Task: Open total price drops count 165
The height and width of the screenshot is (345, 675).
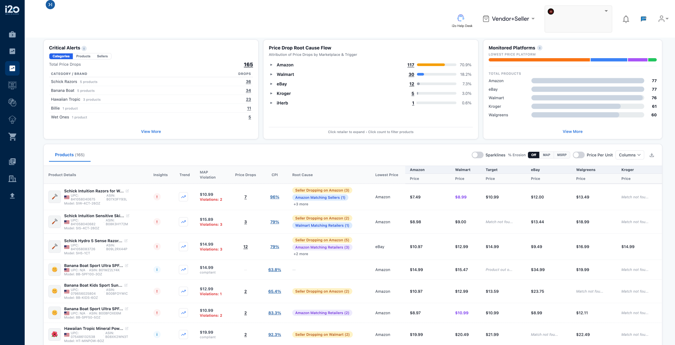Action: 248,65
